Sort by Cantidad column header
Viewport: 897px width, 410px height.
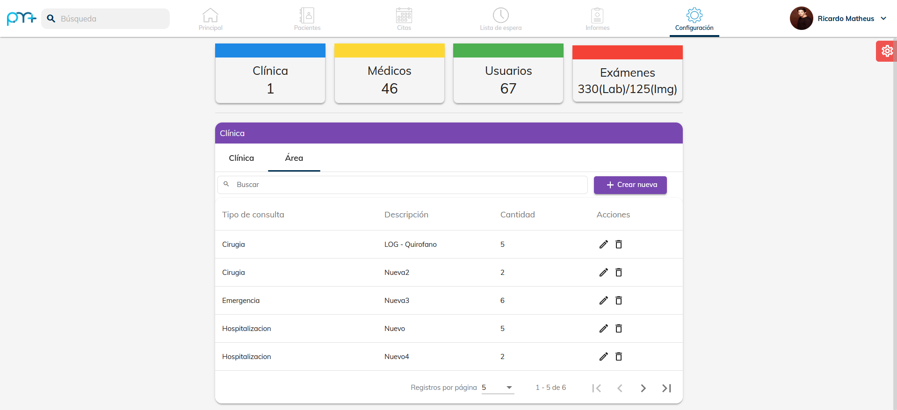(x=518, y=215)
